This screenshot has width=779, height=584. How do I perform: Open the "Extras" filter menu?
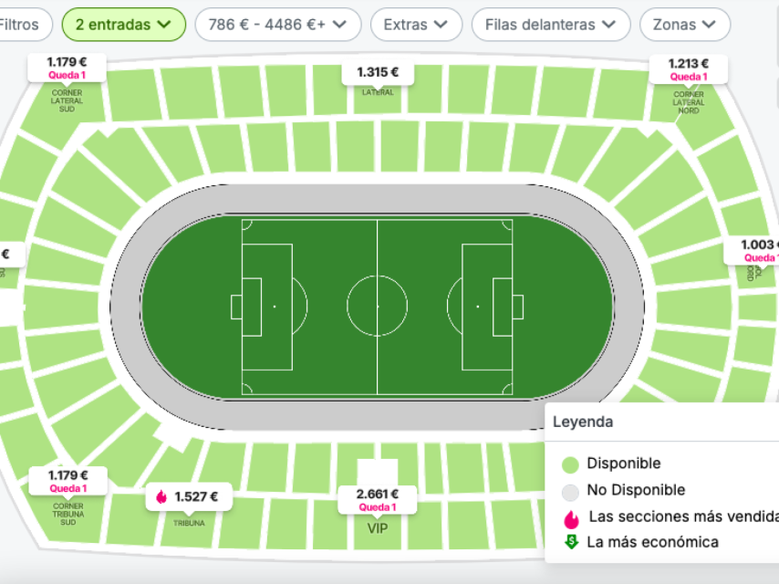click(x=416, y=25)
